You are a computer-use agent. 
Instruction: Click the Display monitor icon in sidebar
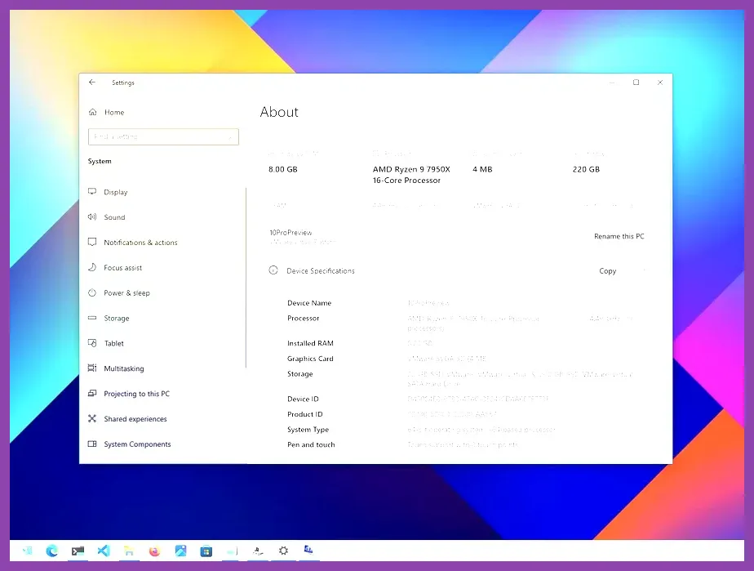92,192
